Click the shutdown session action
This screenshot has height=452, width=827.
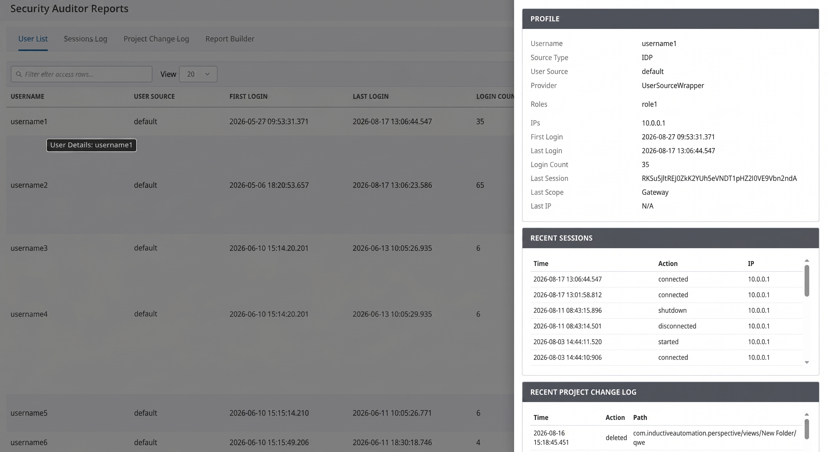pos(672,310)
